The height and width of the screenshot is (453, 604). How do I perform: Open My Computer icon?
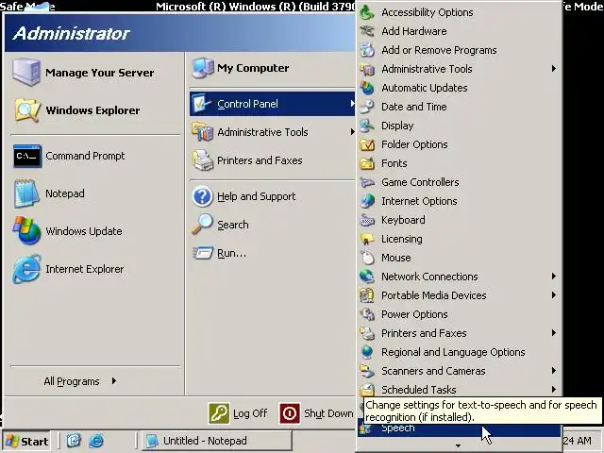tap(203, 68)
